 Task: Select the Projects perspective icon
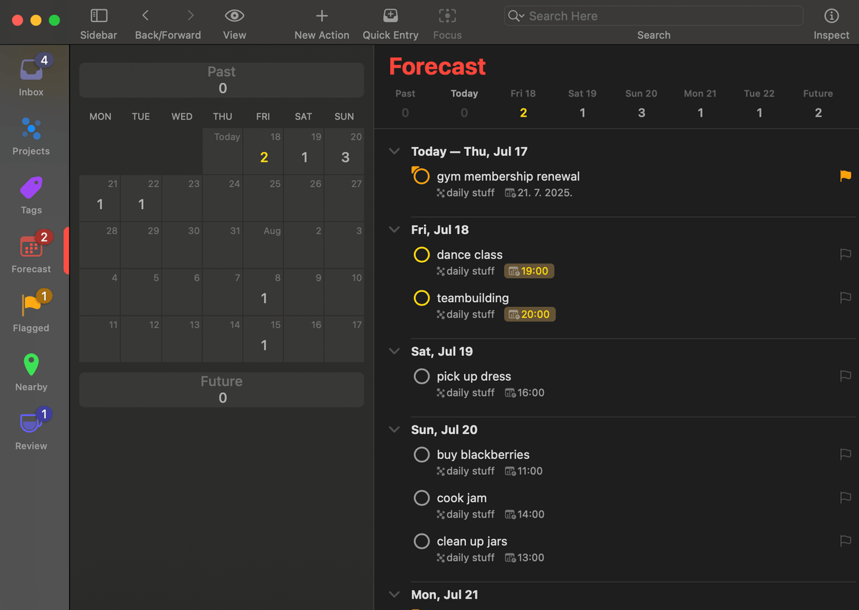pyautogui.click(x=31, y=130)
